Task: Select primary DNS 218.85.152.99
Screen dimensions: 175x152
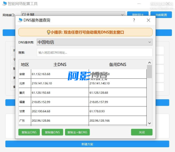Action: click(60, 102)
